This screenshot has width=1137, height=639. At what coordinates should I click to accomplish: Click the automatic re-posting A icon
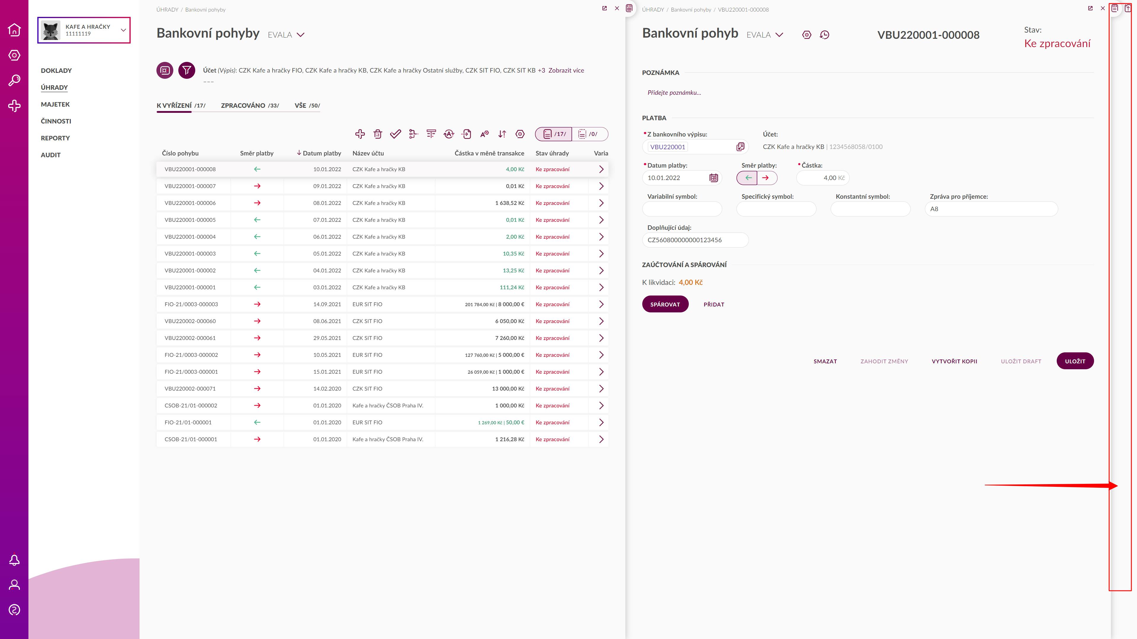(449, 134)
